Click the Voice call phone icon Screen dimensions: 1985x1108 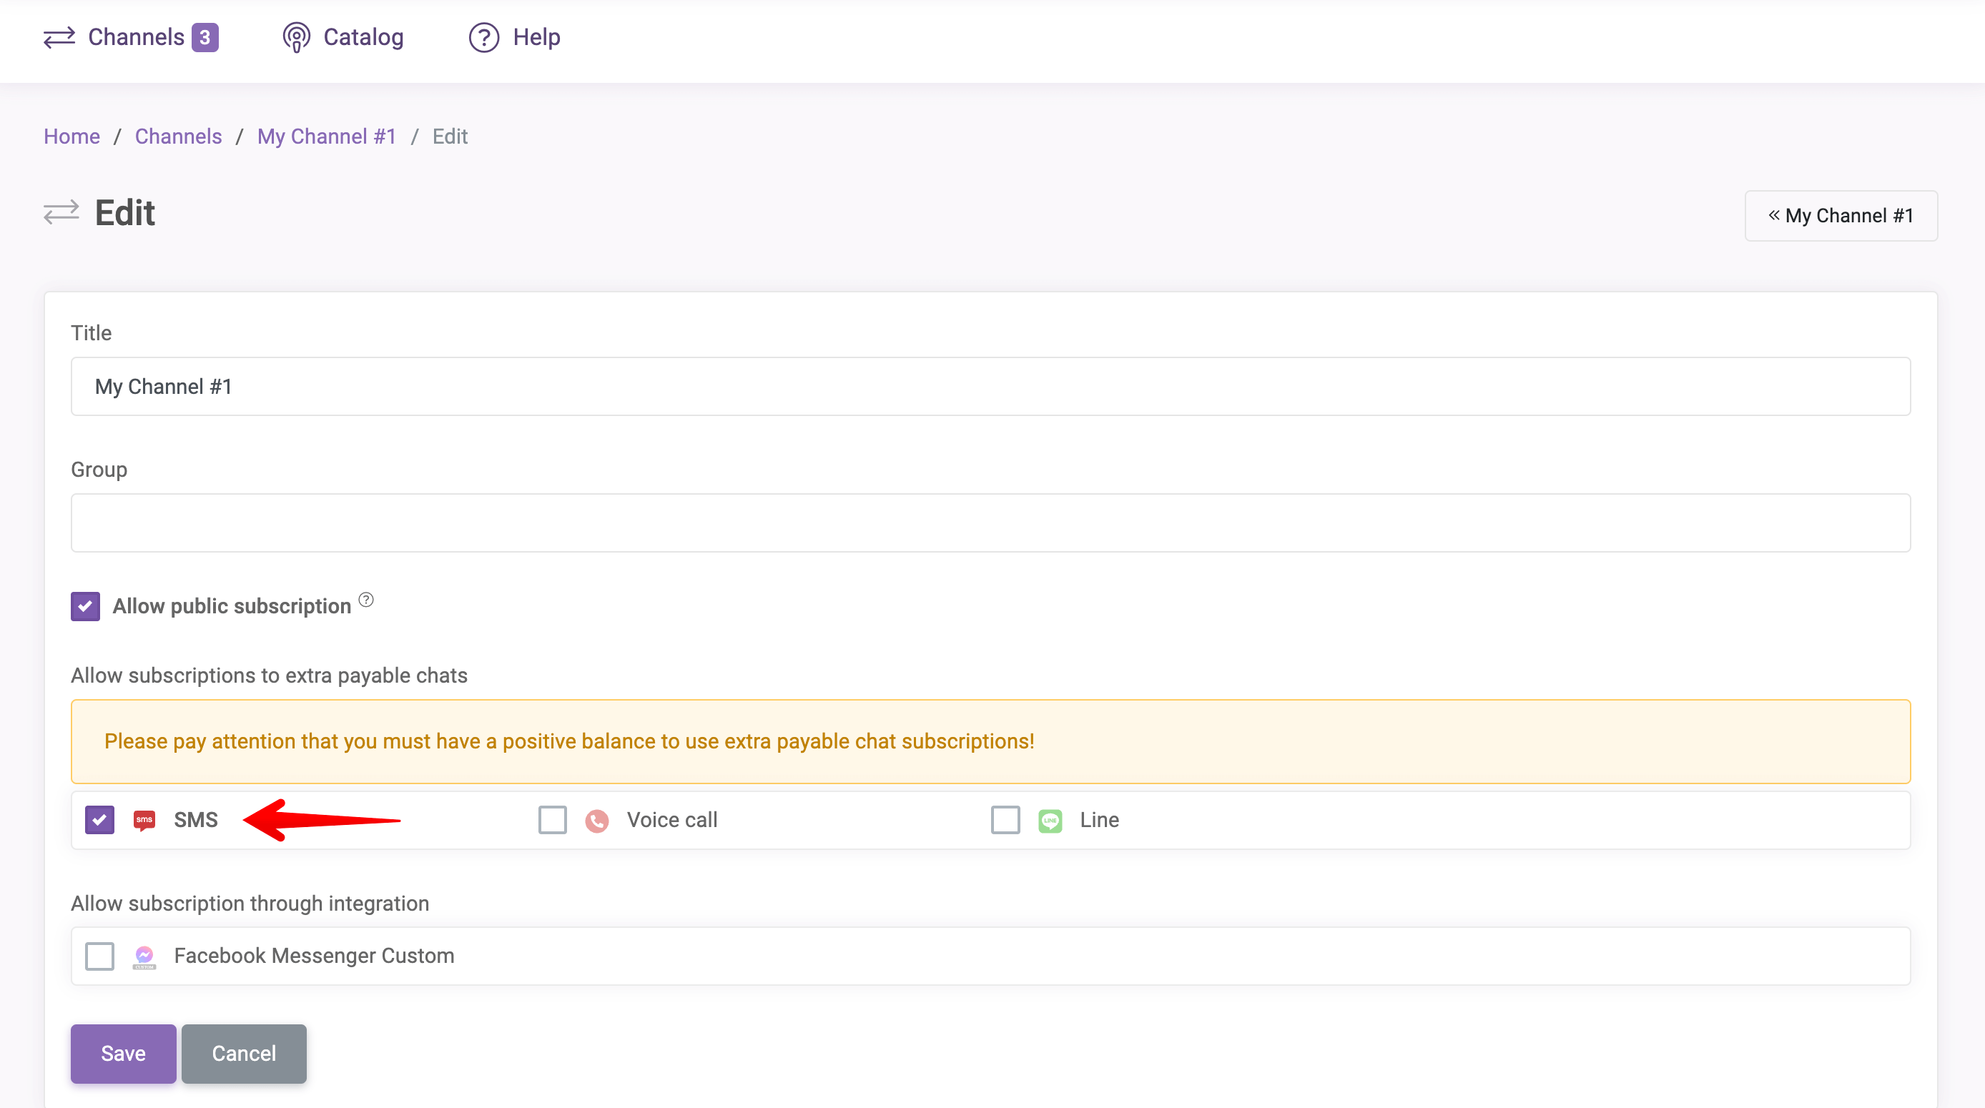(x=597, y=821)
